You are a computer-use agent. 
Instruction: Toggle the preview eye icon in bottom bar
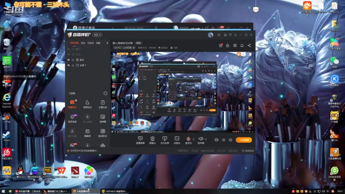tap(223, 140)
